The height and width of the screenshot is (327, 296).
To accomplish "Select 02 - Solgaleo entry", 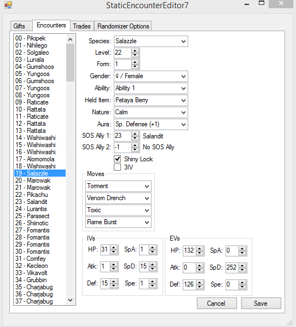I will point(40,52).
